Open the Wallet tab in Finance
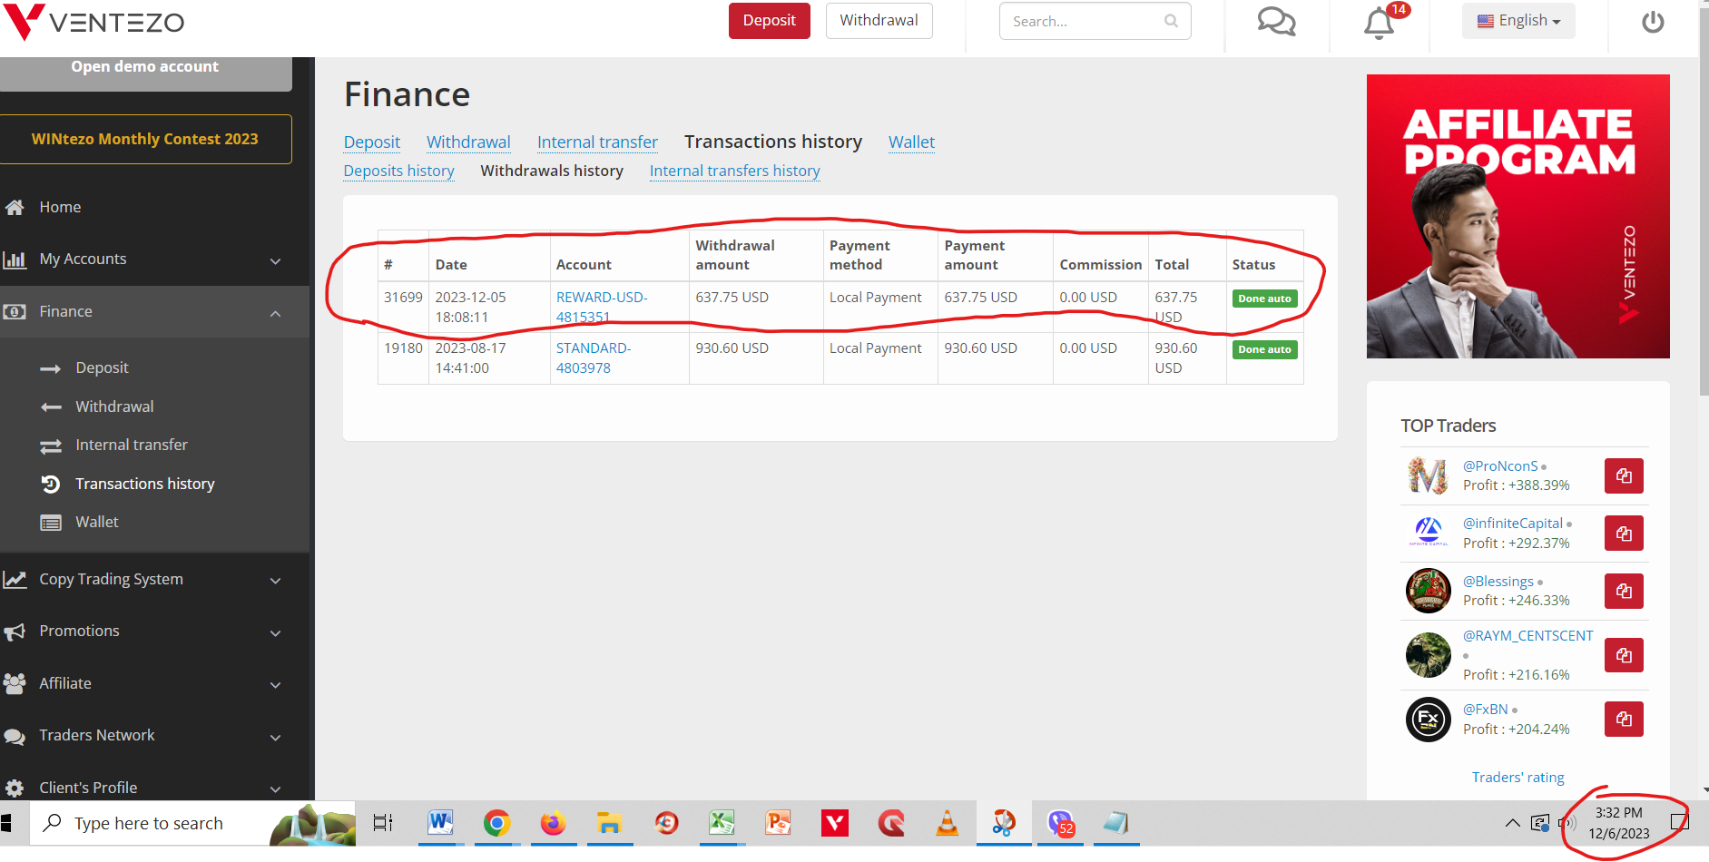This screenshot has height=862, width=1709. point(911,142)
